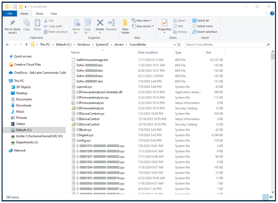Switch to Details view layout icon
This screenshot has height=203, width=278.
265,197
